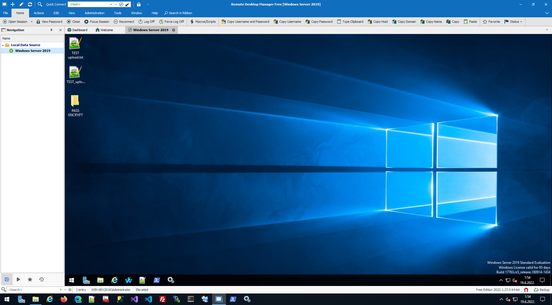
Task: Click the Type Clipboard button
Action: [350, 22]
